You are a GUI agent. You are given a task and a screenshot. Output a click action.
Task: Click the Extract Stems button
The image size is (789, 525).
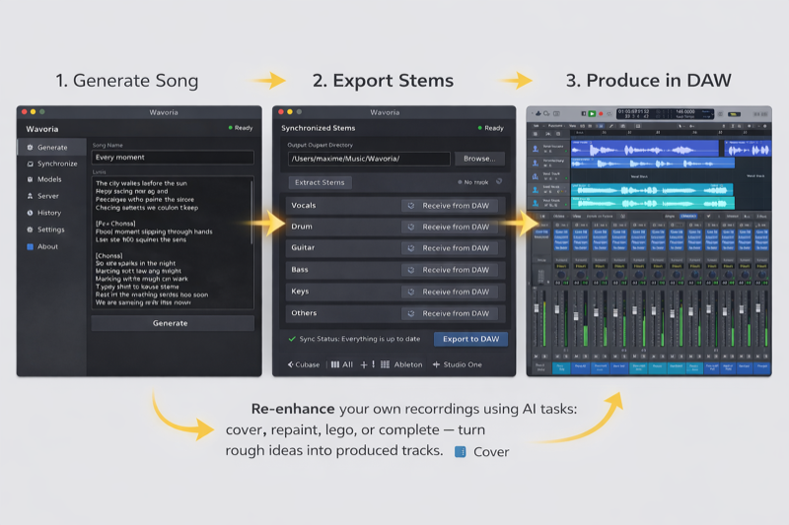pyautogui.click(x=320, y=182)
